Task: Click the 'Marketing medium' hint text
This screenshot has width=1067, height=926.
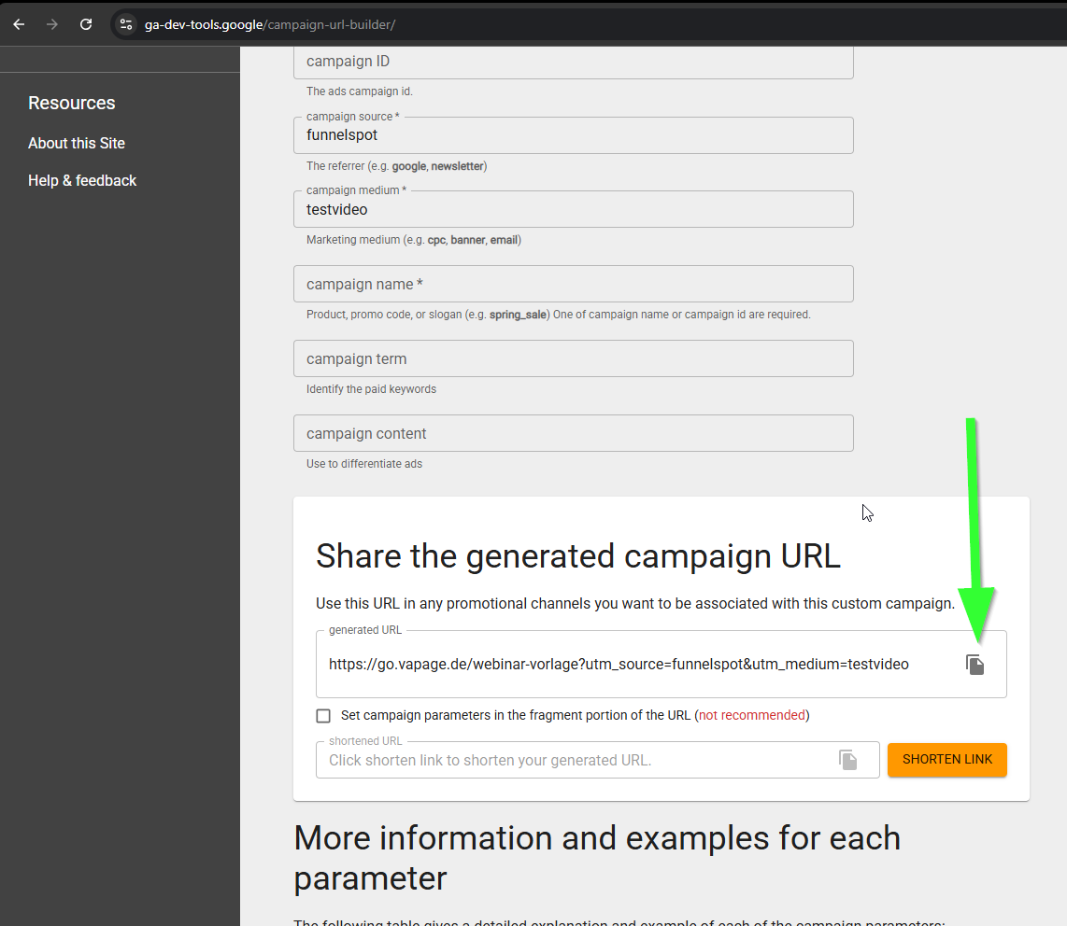Action: click(414, 240)
